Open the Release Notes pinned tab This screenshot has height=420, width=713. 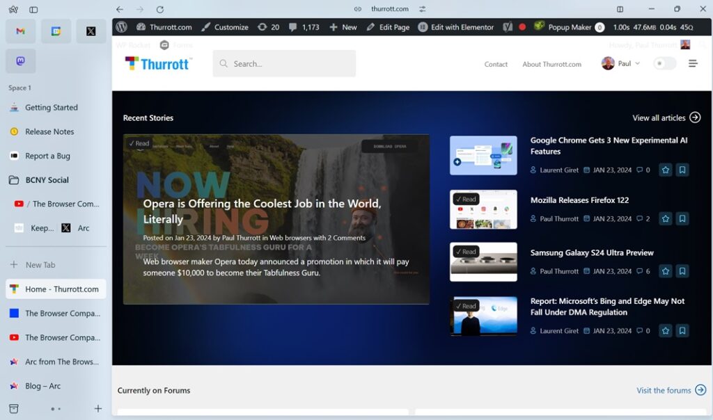[56, 131]
